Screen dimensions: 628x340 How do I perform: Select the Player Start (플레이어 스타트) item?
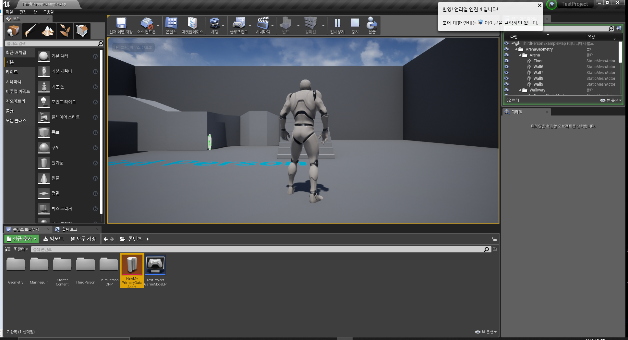point(68,117)
